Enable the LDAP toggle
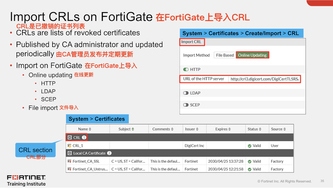 (x=186, y=93)
